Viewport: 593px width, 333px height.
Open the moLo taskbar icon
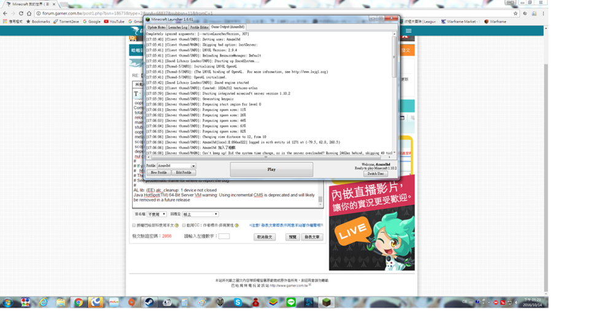point(114,302)
